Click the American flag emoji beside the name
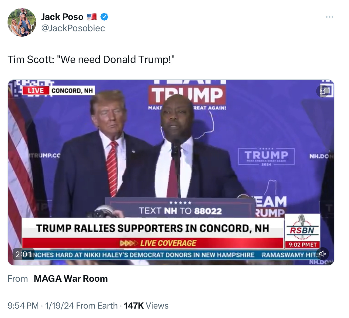The height and width of the screenshot is (318, 349). click(x=92, y=17)
